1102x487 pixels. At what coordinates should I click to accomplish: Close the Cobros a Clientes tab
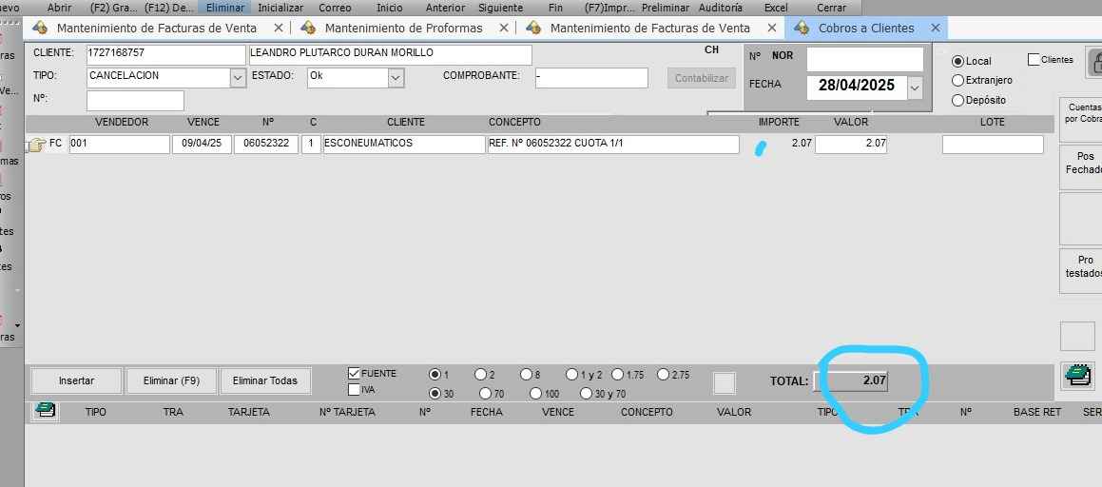pyautogui.click(x=936, y=29)
